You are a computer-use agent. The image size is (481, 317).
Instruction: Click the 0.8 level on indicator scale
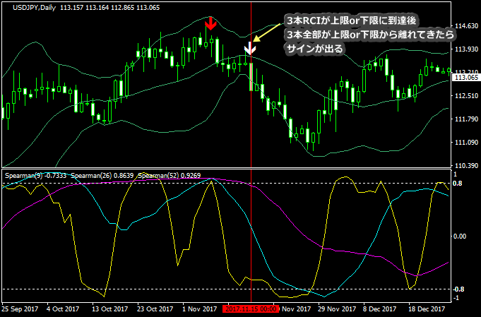[x=458, y=184]
